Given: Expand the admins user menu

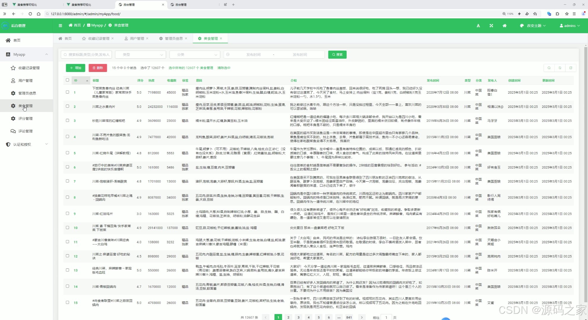Looking at the screenshot, I should pos(570,26).
